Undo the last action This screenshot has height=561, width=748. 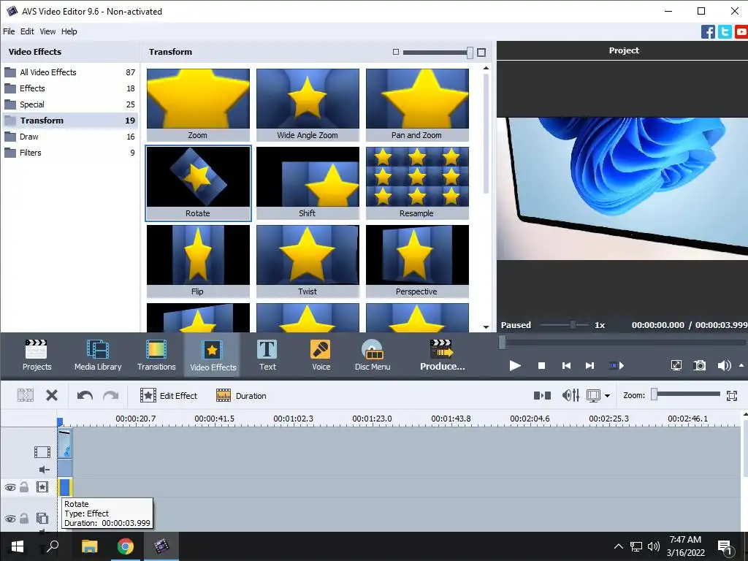85,395
